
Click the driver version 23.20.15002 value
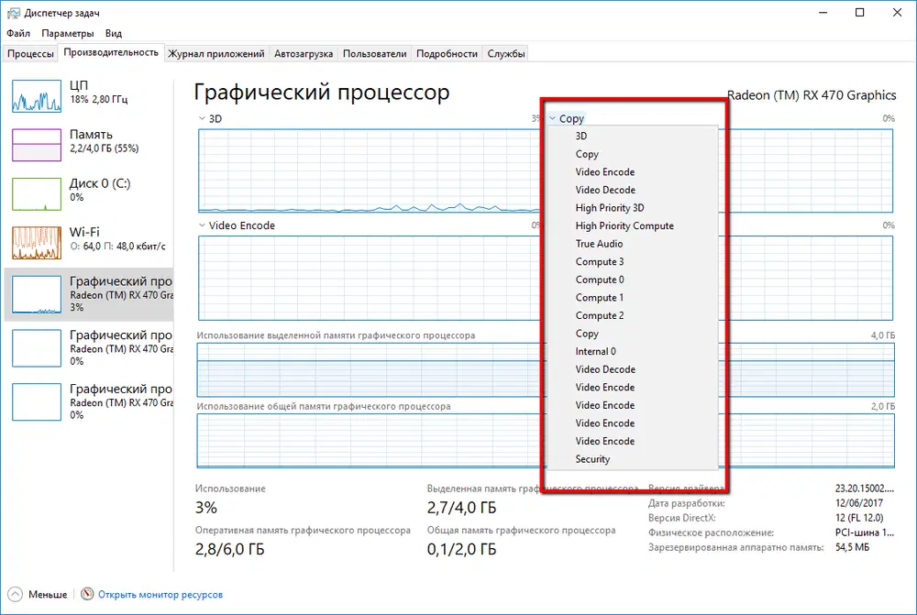(x=865, y=489)
